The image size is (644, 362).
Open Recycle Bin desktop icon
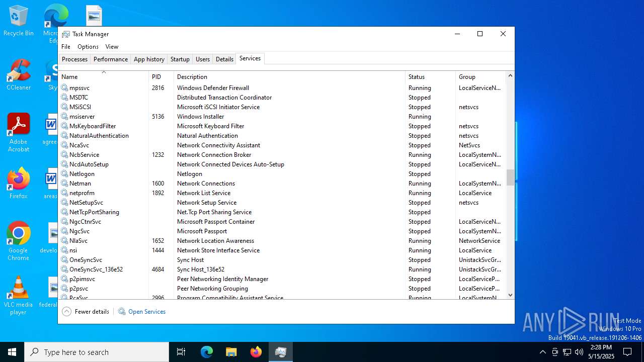point(19,21)
